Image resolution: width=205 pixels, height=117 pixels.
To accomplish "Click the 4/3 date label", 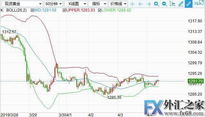I will (x=120, y=115).
